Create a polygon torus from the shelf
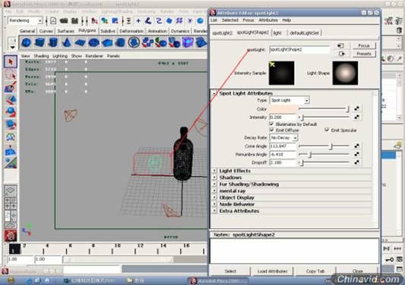Screen dimensions: 405x285 coord(93,42)
